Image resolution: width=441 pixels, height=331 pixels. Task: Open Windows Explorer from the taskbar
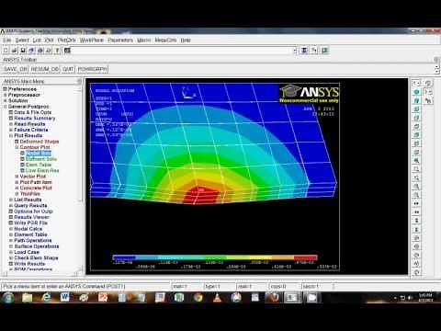click(x=27, y=297)
